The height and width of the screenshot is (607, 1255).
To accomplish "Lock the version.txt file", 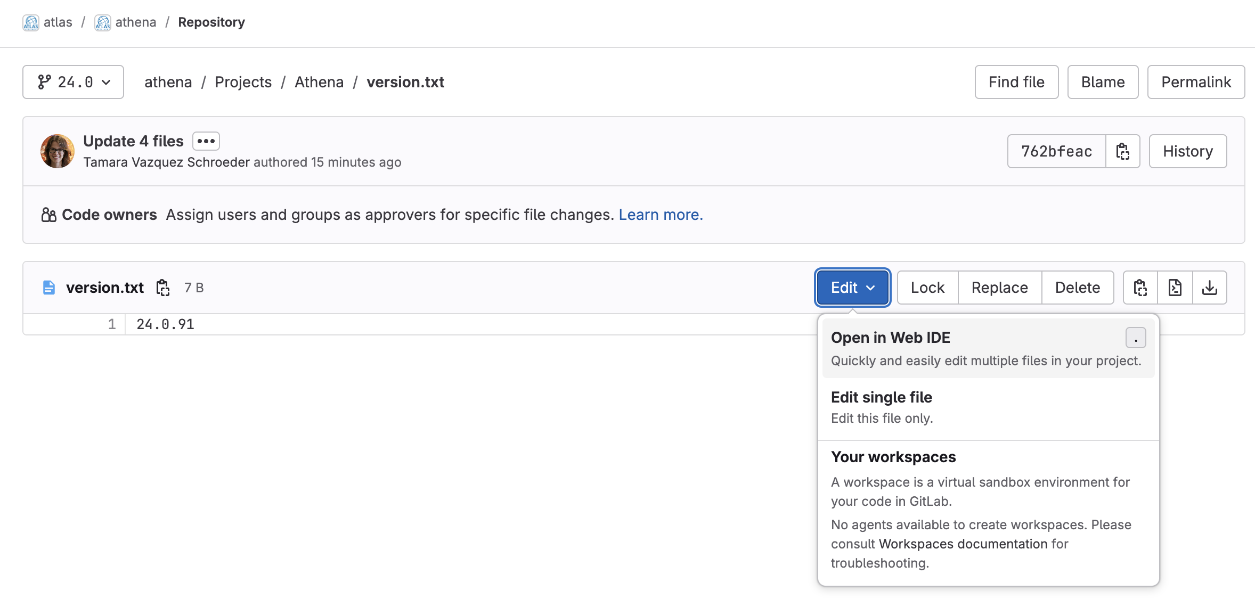I will tap(927, 288).
